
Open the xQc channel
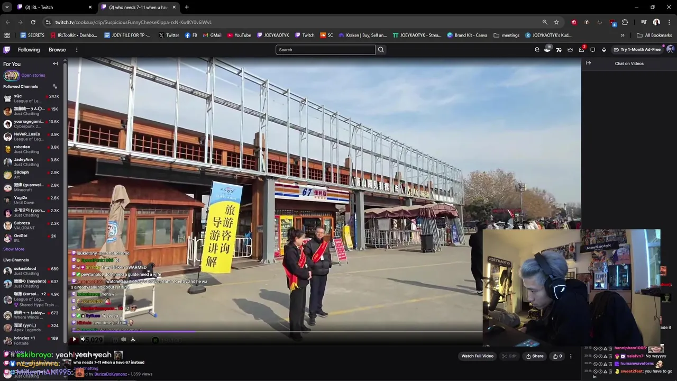click(32, 98)
